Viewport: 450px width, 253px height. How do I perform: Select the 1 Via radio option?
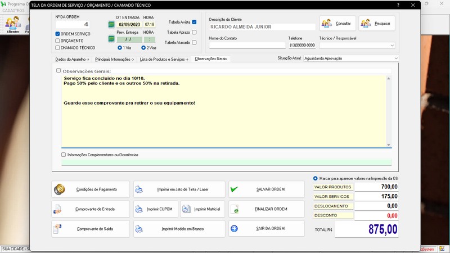tap(120, 48)
